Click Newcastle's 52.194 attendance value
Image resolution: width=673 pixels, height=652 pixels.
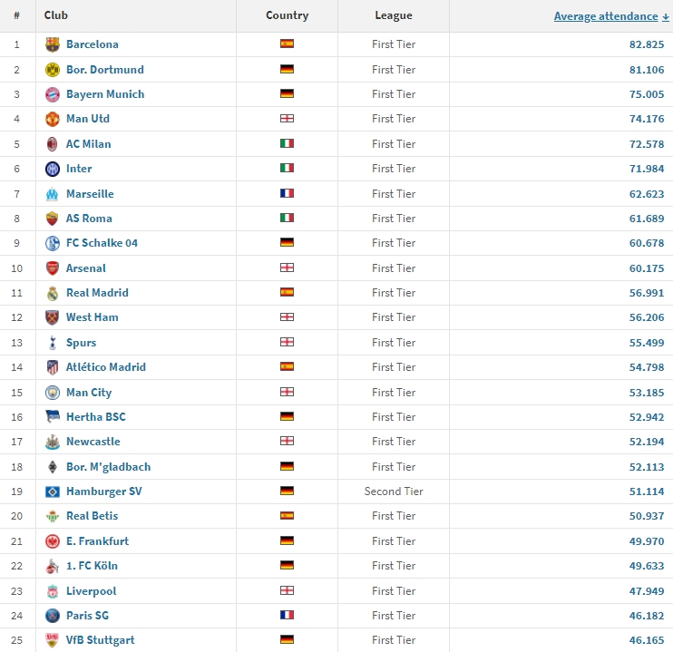coord(647,442)
